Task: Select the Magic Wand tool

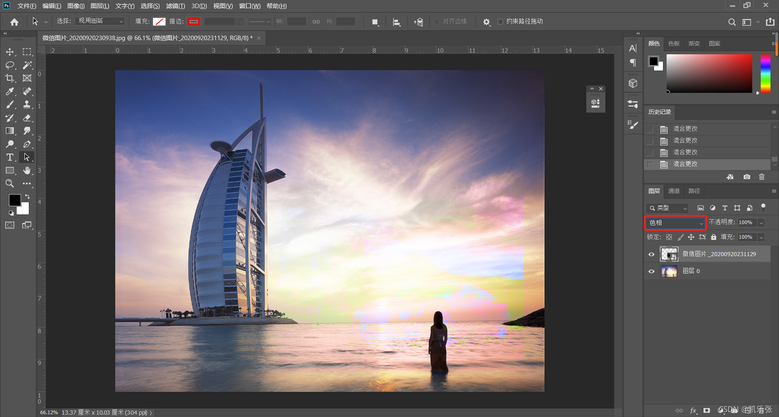Action: tap(27, 65)
